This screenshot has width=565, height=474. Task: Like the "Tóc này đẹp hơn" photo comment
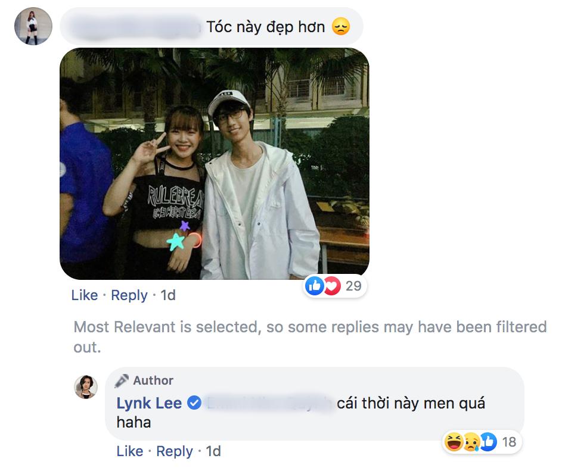point(84,295)
